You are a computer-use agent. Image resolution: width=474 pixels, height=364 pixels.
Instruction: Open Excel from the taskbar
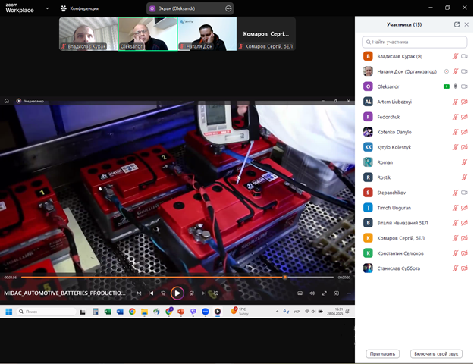(x=108, y=312)
